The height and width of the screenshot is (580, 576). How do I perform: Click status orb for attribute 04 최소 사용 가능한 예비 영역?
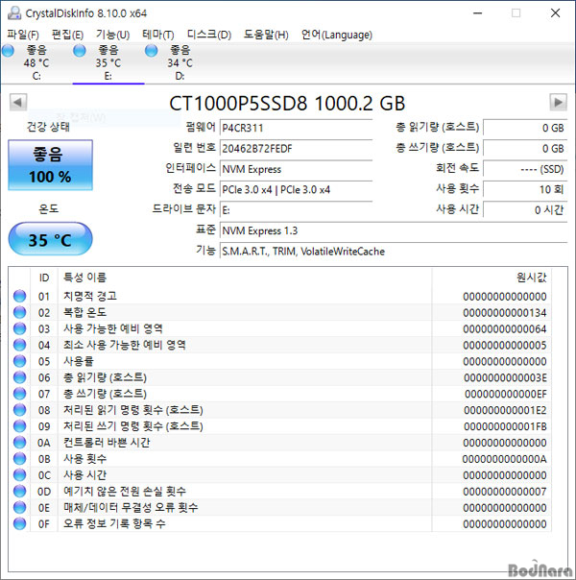[x=19, y=345]
